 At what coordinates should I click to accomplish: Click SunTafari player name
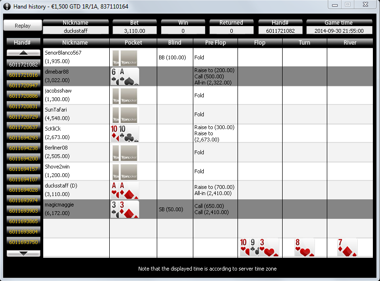pyautogui.click(x=56, y=110)
